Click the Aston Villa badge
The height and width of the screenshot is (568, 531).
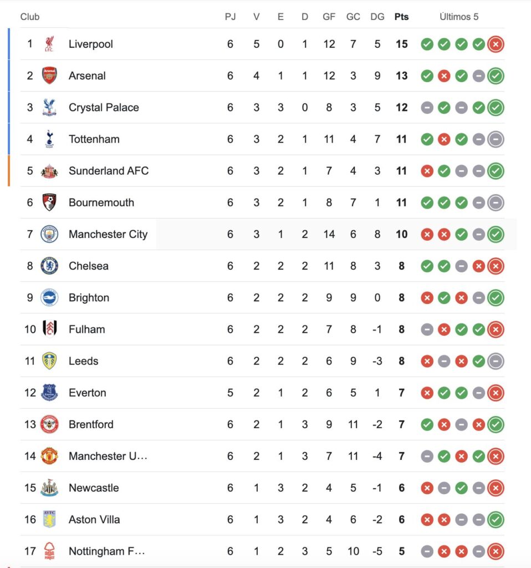point(50,520)
